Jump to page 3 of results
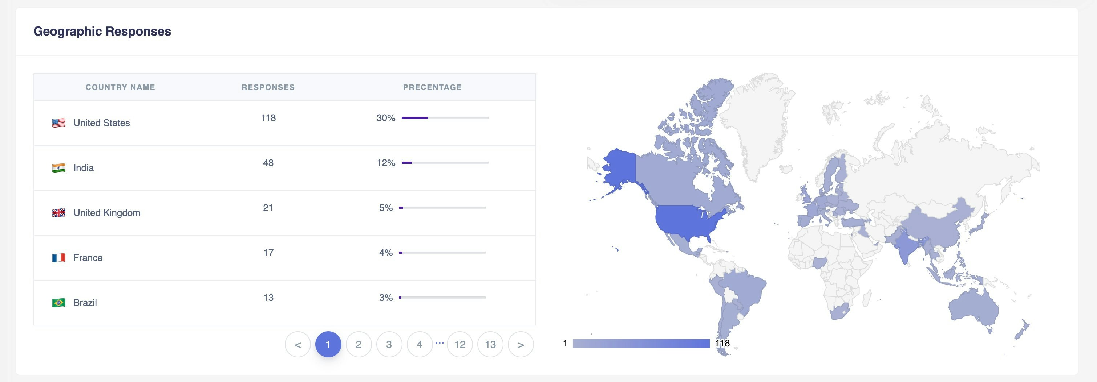This screenshot has height=382, width=1097. click(389, 344)
